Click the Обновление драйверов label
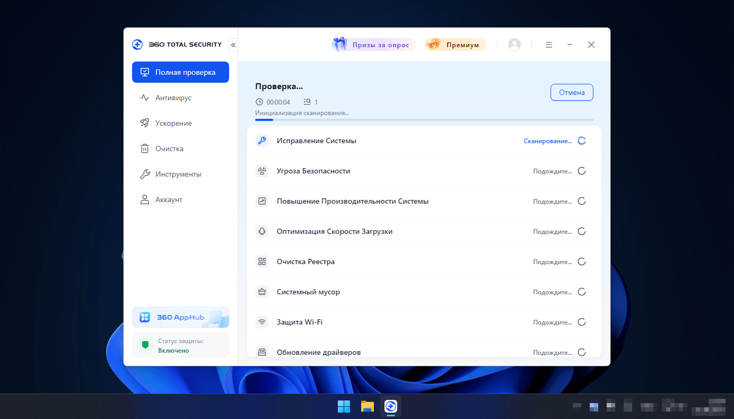The height and width of the screenshot is (419, 734). coord(319,352)
